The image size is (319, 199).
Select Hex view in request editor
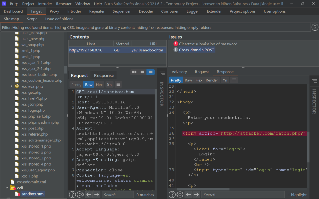pos(99,84)
